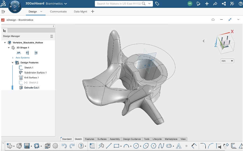Select the Polygon sketch tool

coord(154,146)
